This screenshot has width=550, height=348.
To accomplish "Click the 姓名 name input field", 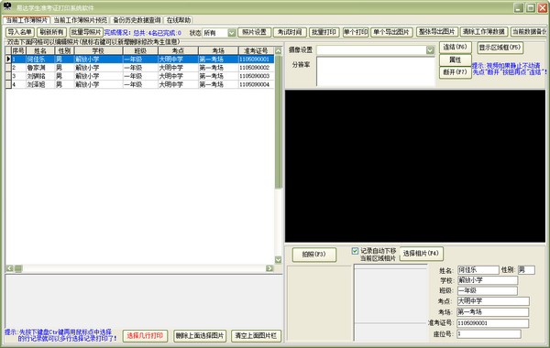I will (478, 270).
